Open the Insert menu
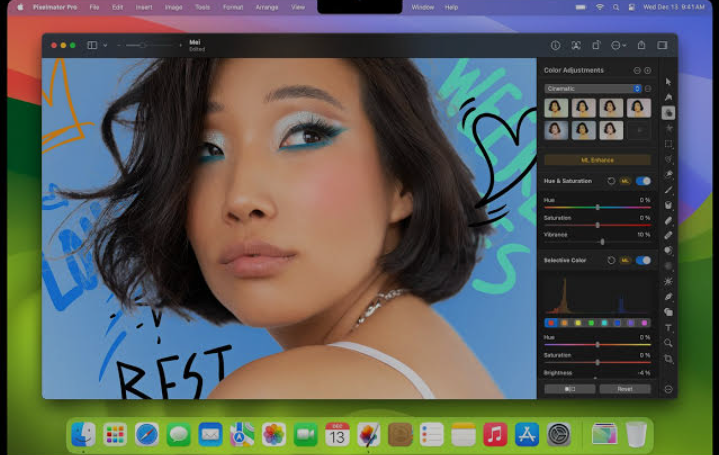The width and height of the screenshot is (719, 455). pos(144,7)
